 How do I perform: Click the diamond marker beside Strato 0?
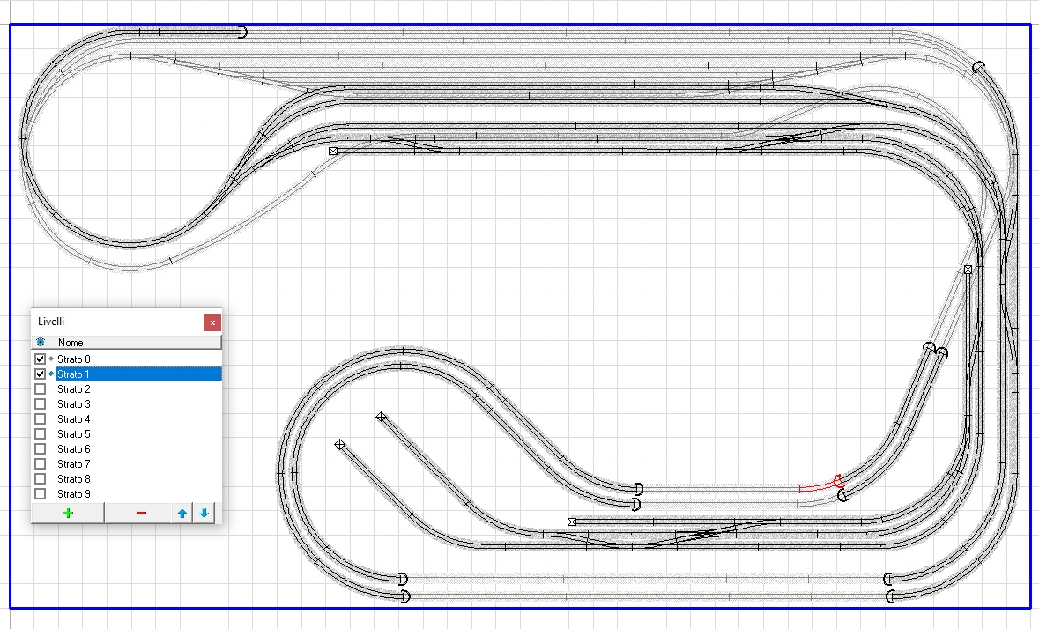point(51,359)
